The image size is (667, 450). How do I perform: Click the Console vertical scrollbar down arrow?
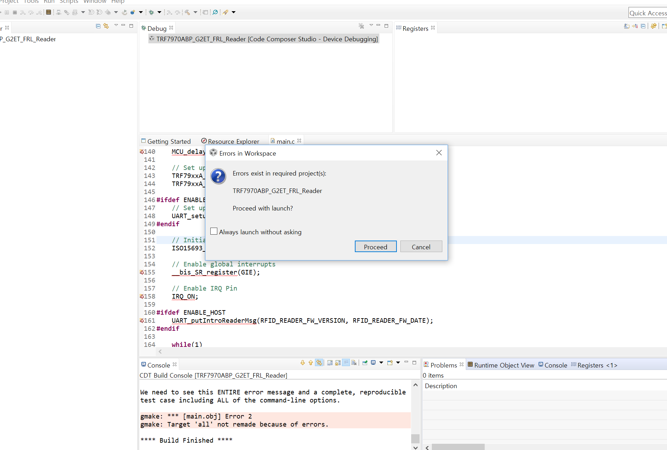coord(415,447)
